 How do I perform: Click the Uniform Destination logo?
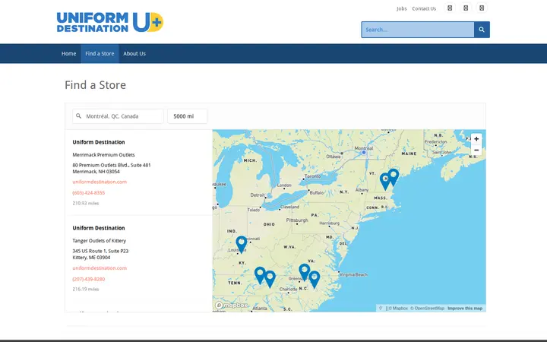110,22
